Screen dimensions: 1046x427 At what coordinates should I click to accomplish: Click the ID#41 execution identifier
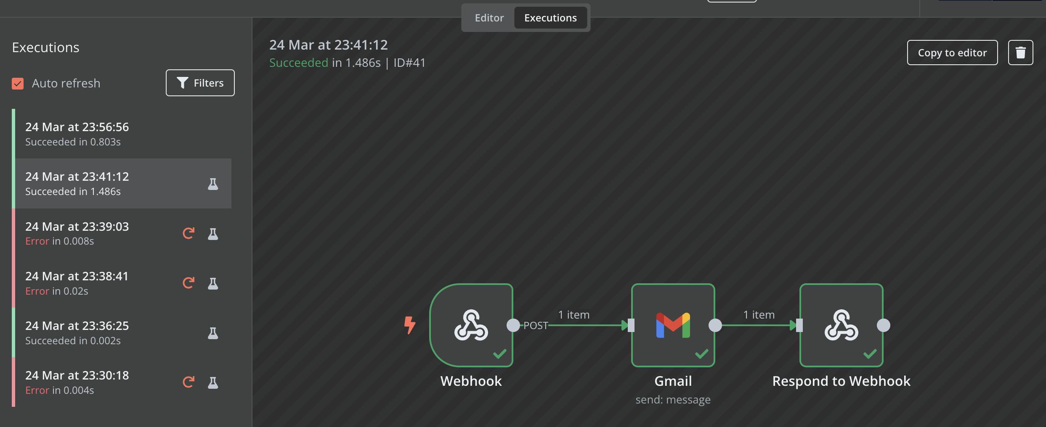click(409, 63)
